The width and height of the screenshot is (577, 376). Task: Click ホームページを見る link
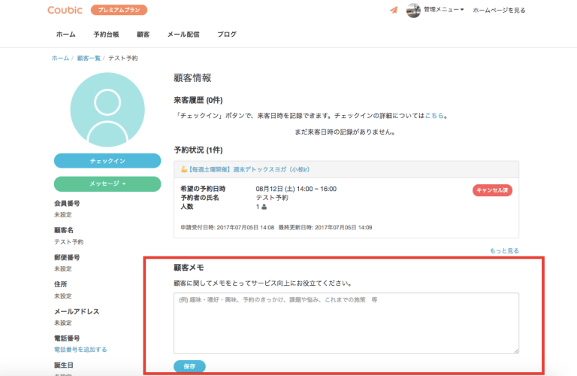(499, 11)
